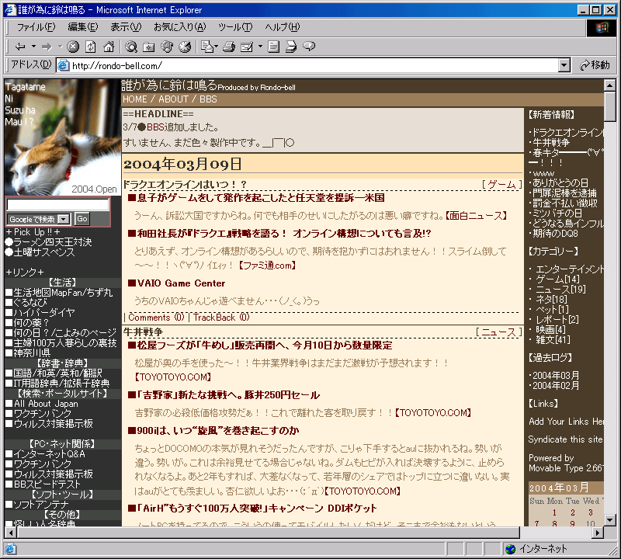This screenshot has width=621, height=559.
Task: Open the 面白ニュース source link
Action: pyautogui.click(x=477, y=216)
